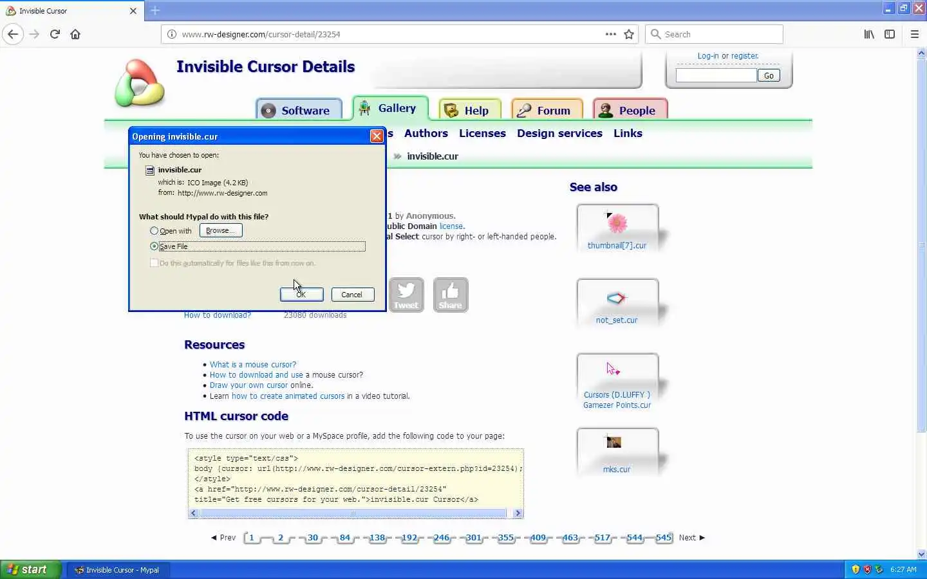Click the thumbs-up Share button
The width and height of the screenshot is (927, 579).
point(451,295)
